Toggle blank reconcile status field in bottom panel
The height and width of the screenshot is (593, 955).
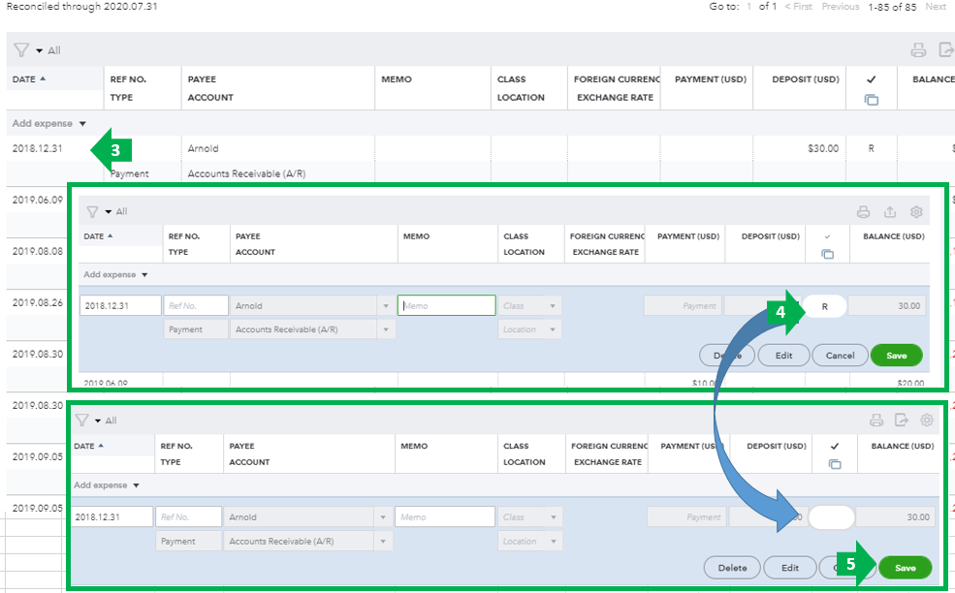pyautogui.click(x=831, y=516)
